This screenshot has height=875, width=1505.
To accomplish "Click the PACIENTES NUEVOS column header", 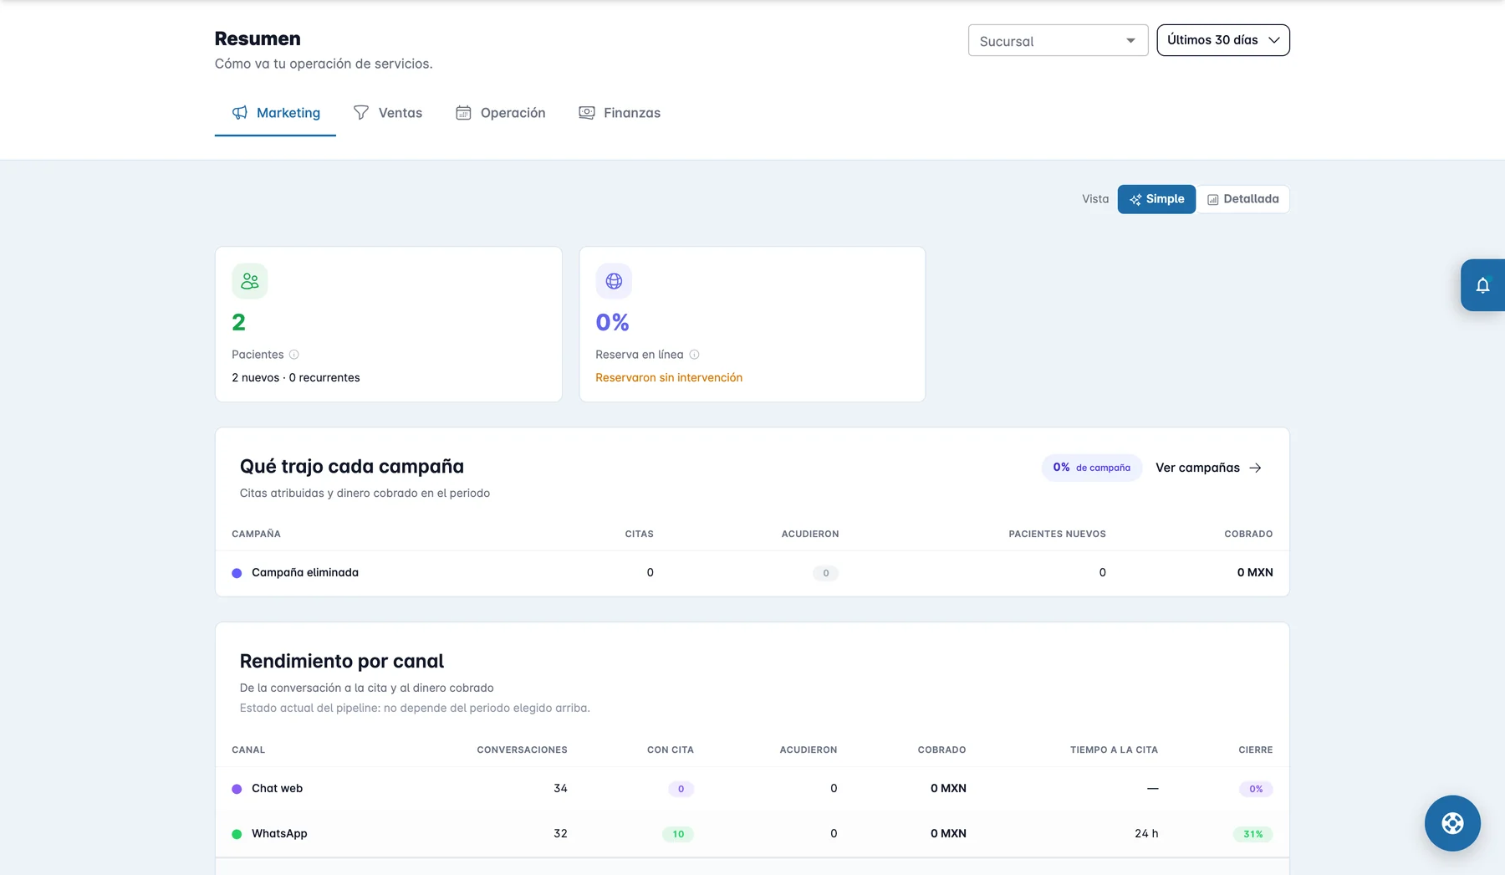I will pyautogui.click(x=1057, y=534).
